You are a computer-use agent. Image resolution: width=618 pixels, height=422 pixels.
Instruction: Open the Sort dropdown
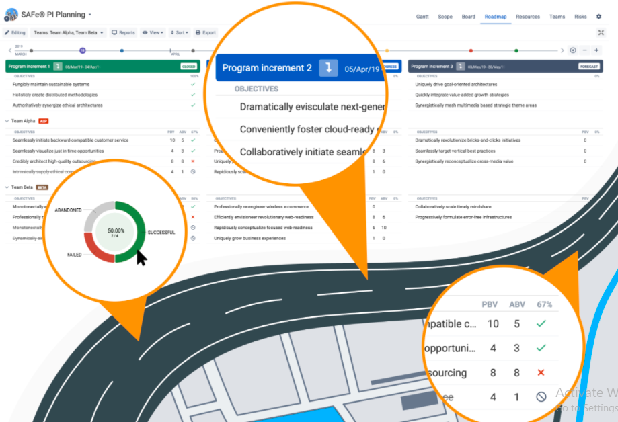180,33
